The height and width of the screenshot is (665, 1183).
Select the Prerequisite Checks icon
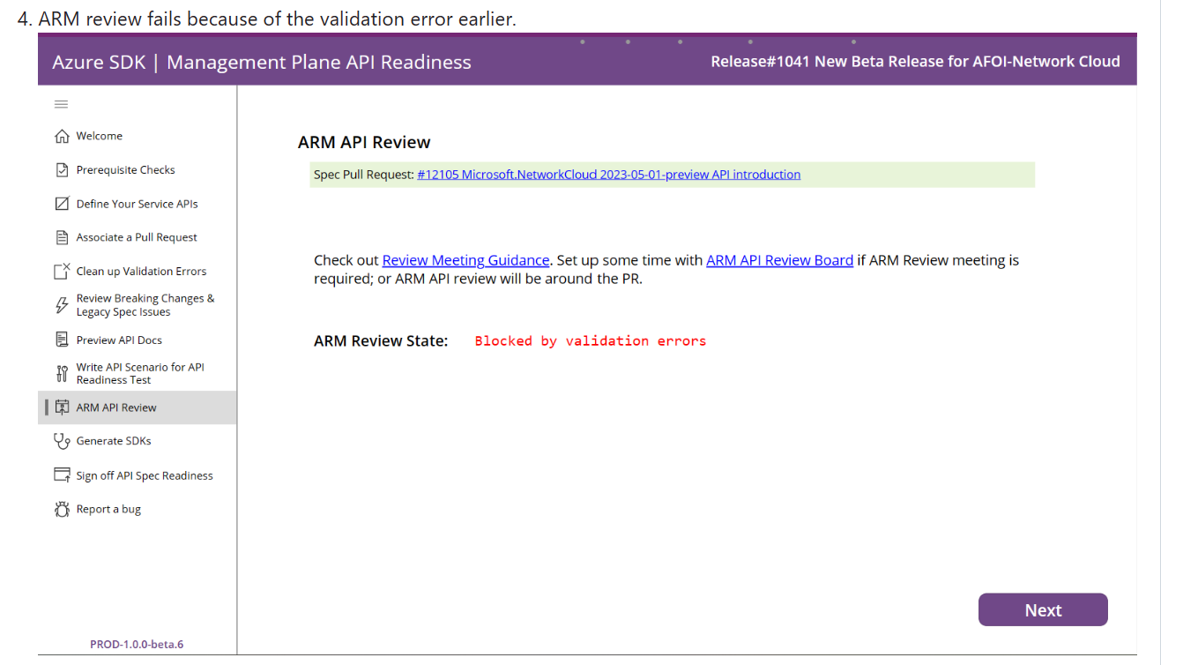click(61, 169)
